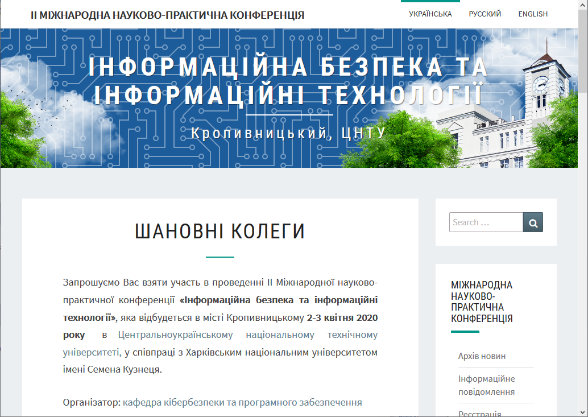Click the Кропивницький, ЦНТУ banner subtitle
The height and width of the screenshot is (417, 588).
coord(289,134)
